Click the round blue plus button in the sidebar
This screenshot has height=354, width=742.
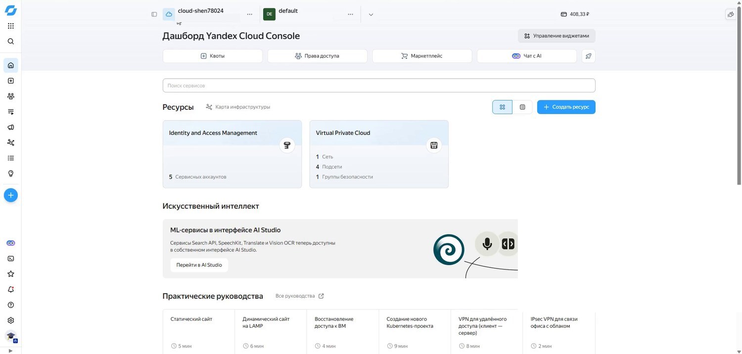[x=11, y=195]
